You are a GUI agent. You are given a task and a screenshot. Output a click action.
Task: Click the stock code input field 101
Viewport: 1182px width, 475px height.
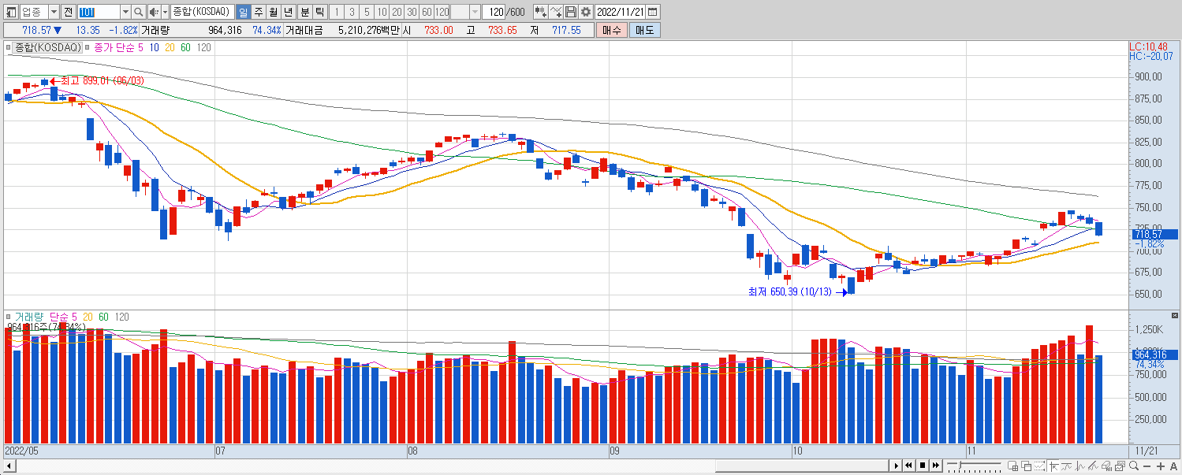click(99, 12)
